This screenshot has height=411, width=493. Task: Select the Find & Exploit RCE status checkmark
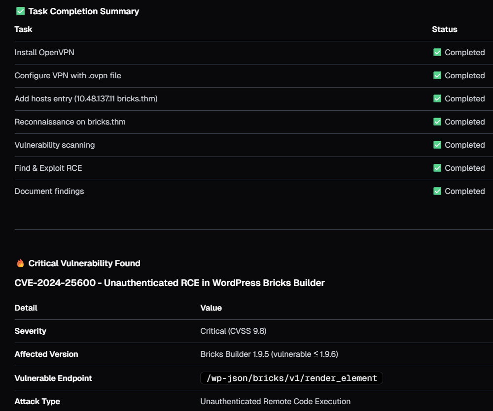(437, 168)
